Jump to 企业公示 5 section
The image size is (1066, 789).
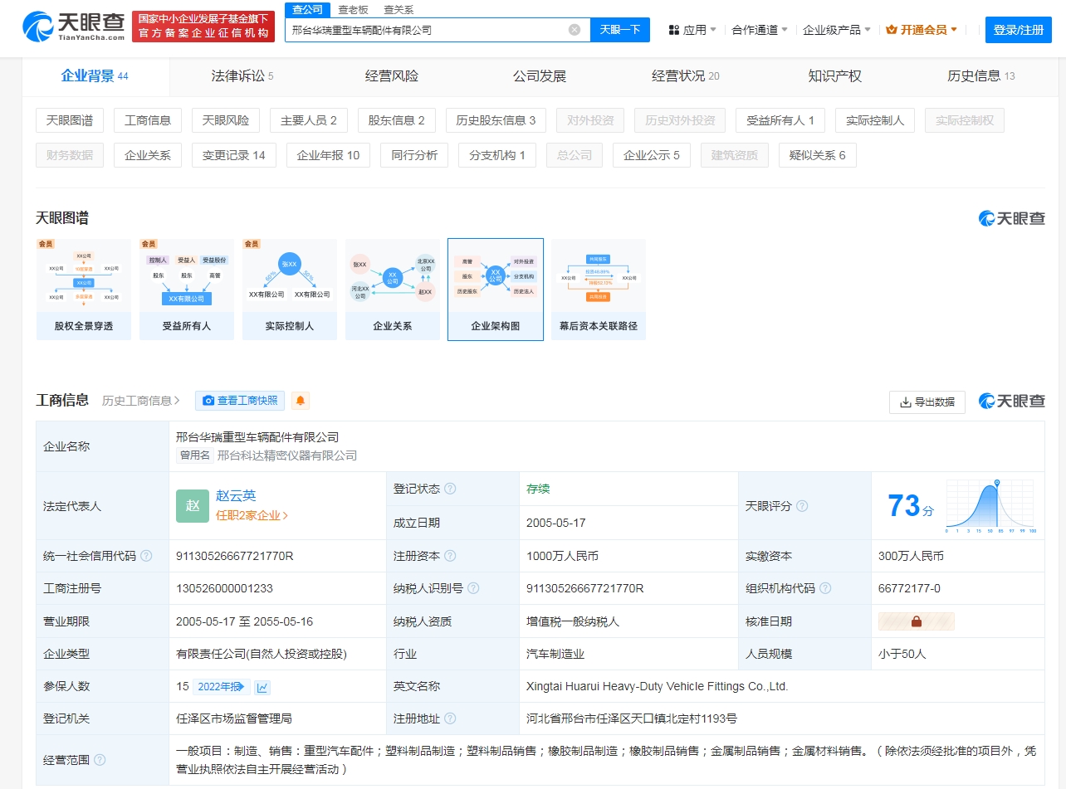(x=652, y=155)
